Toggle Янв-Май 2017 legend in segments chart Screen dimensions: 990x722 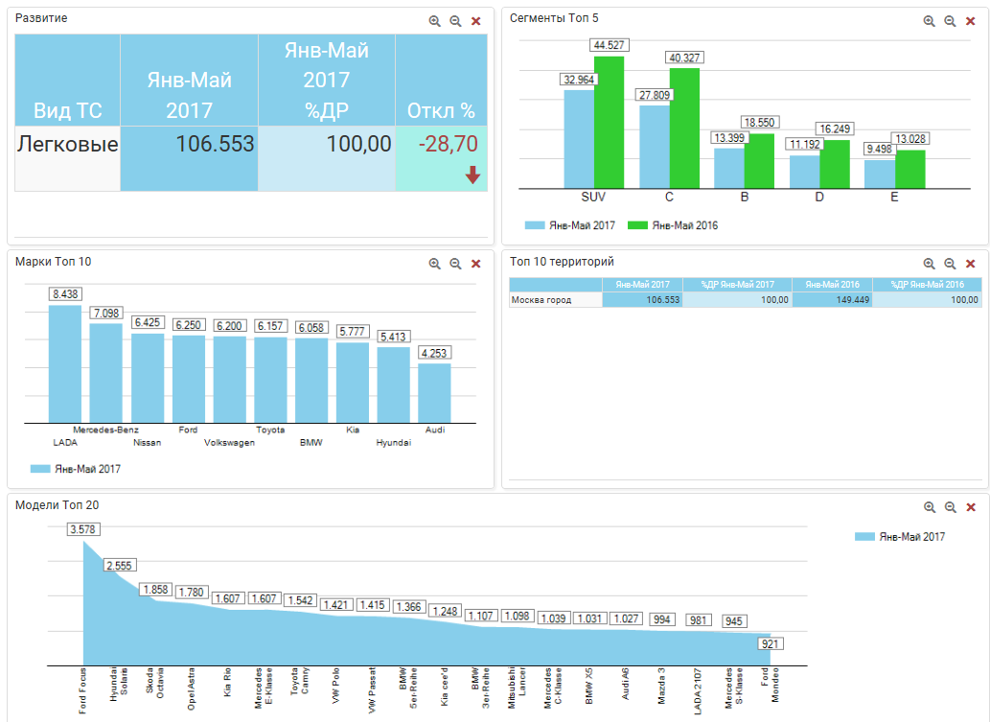(571, 225)
